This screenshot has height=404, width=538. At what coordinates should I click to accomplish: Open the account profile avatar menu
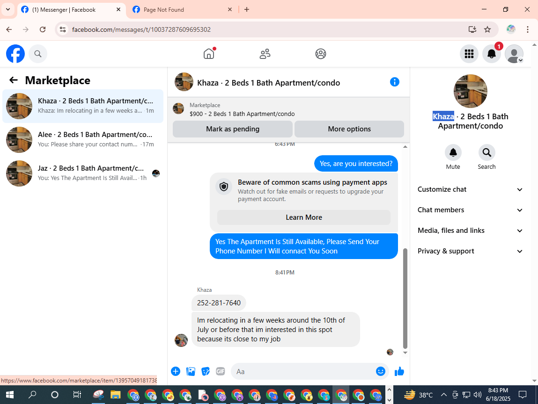tap(514, 54)
